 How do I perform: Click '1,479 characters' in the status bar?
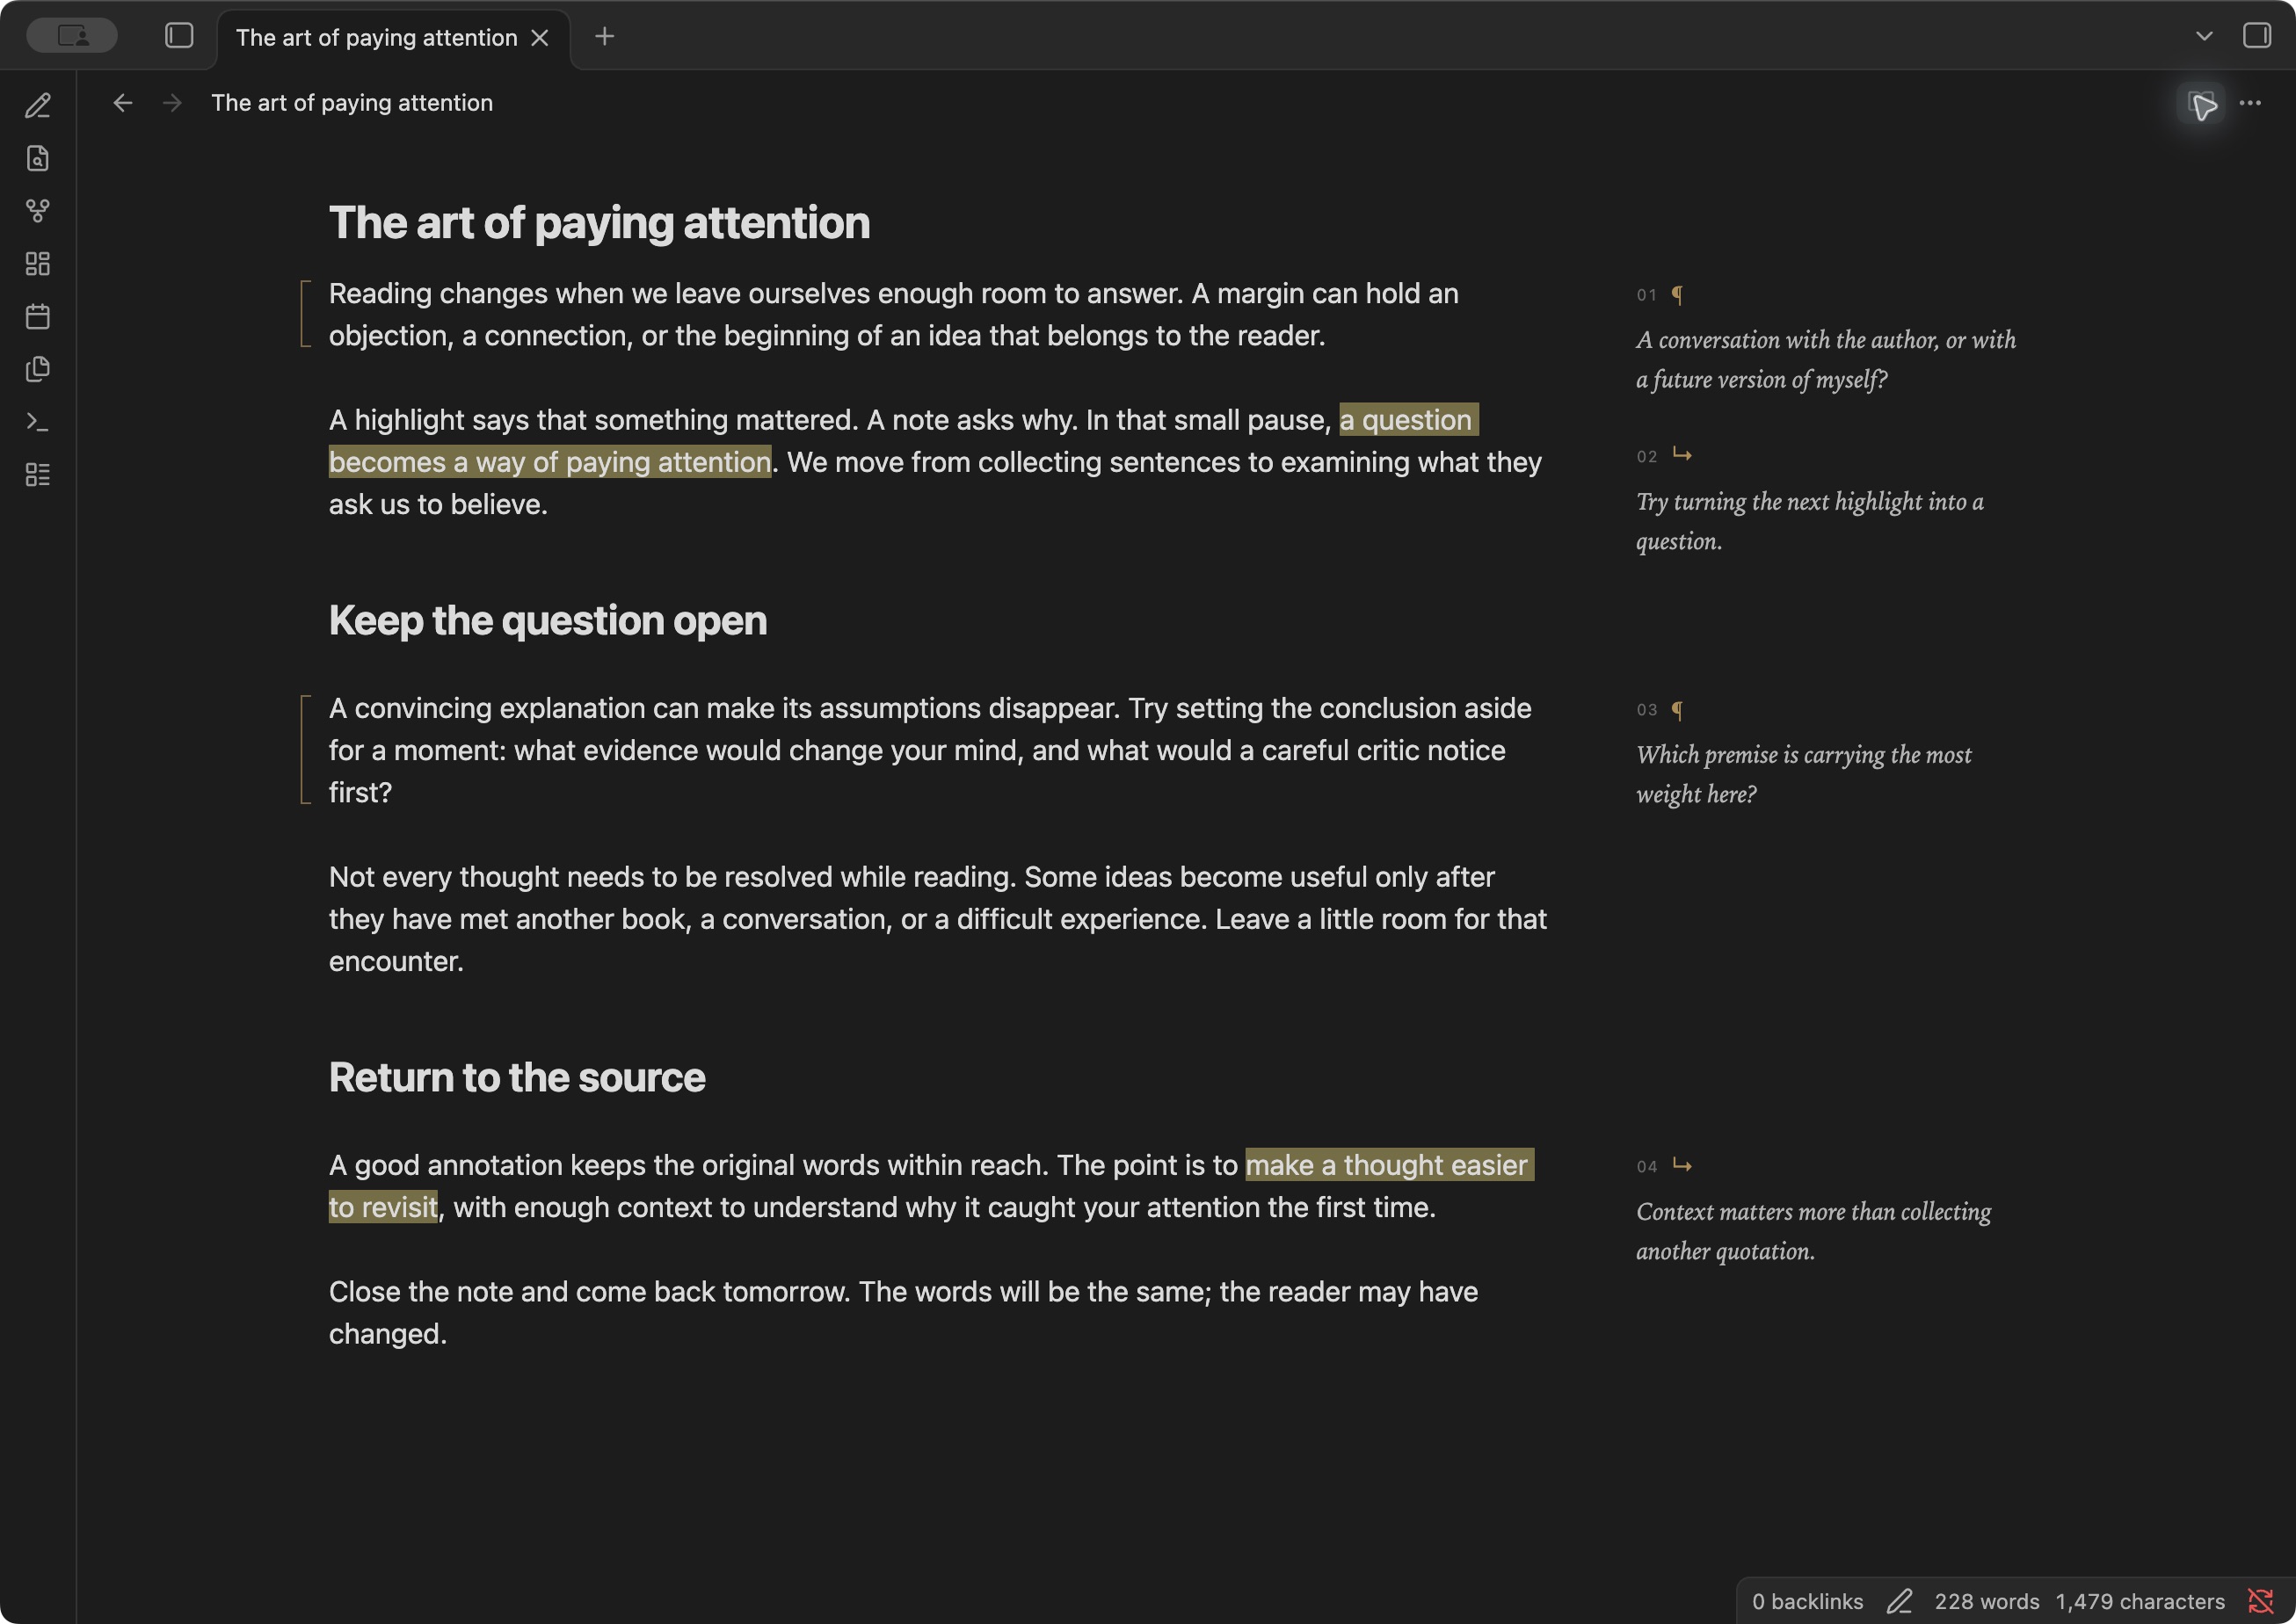2140,1601
